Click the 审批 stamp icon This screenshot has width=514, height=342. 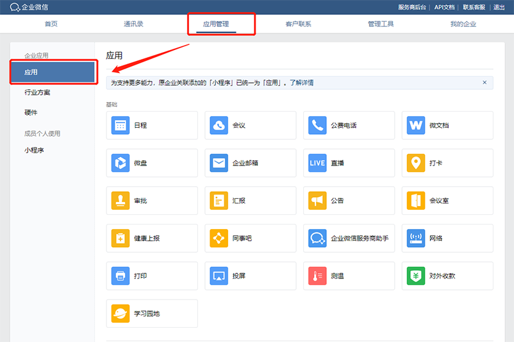(x=120, y=201)
